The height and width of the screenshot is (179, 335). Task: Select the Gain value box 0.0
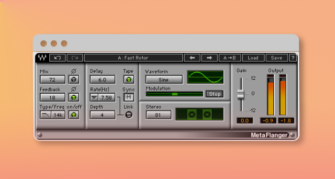245,121
